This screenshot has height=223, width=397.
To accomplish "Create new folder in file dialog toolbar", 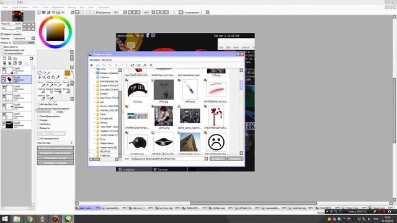I will tap(138, 65).
